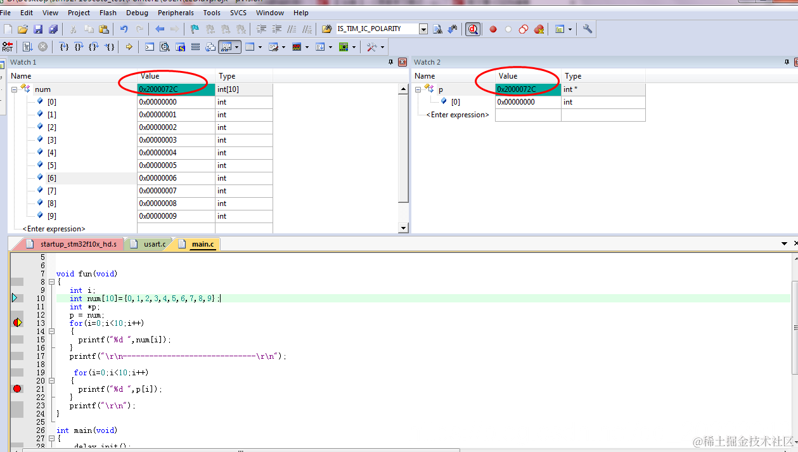The width and height of the screenshot is (798, 452).
Task: Click the Paste clipboard icon
Action: pos(104,29)
